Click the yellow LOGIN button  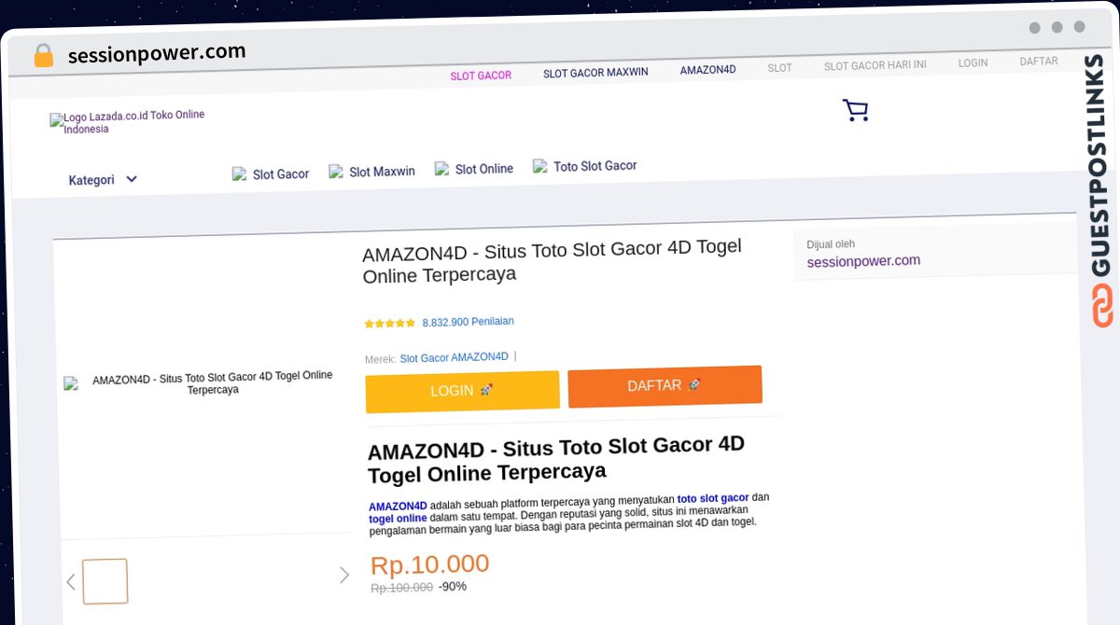(462, 391)
